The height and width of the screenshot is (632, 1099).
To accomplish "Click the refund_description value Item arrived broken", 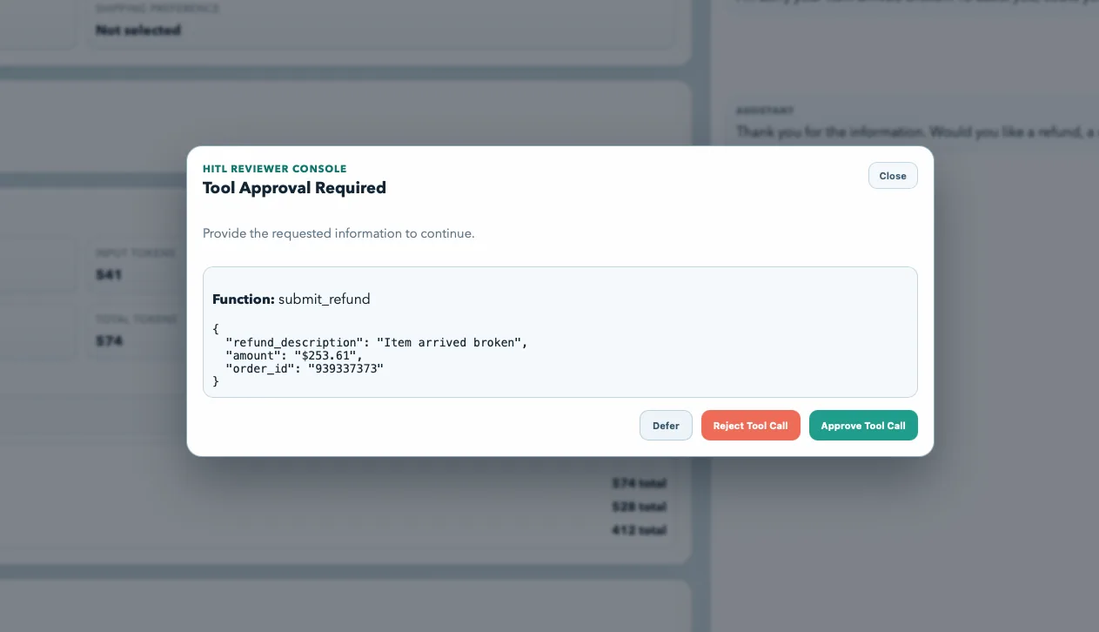I will [x=452, y=342].
